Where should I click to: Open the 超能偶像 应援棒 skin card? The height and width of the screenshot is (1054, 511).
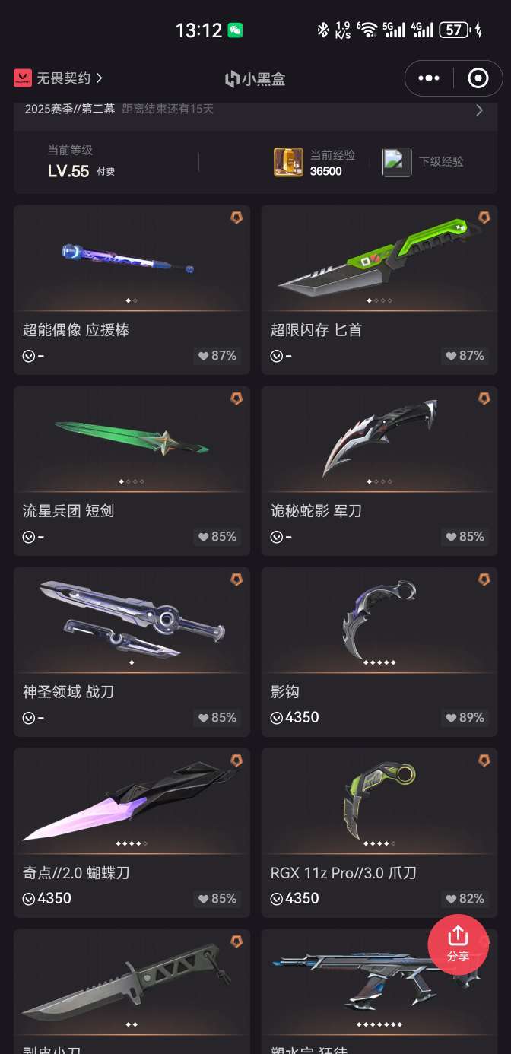(132, 289)
